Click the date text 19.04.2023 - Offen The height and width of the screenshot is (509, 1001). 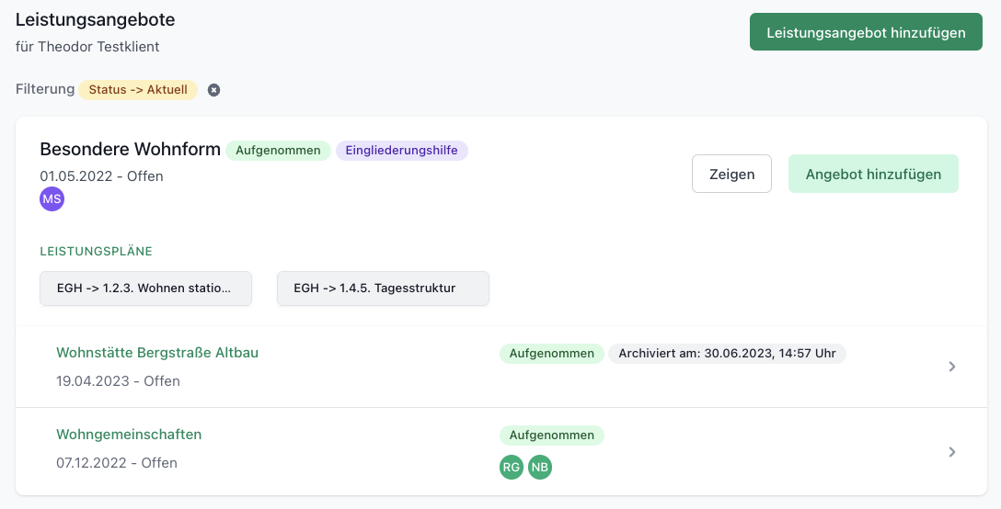point(118,380)
